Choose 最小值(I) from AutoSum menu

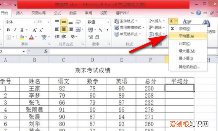coord(187,58)
